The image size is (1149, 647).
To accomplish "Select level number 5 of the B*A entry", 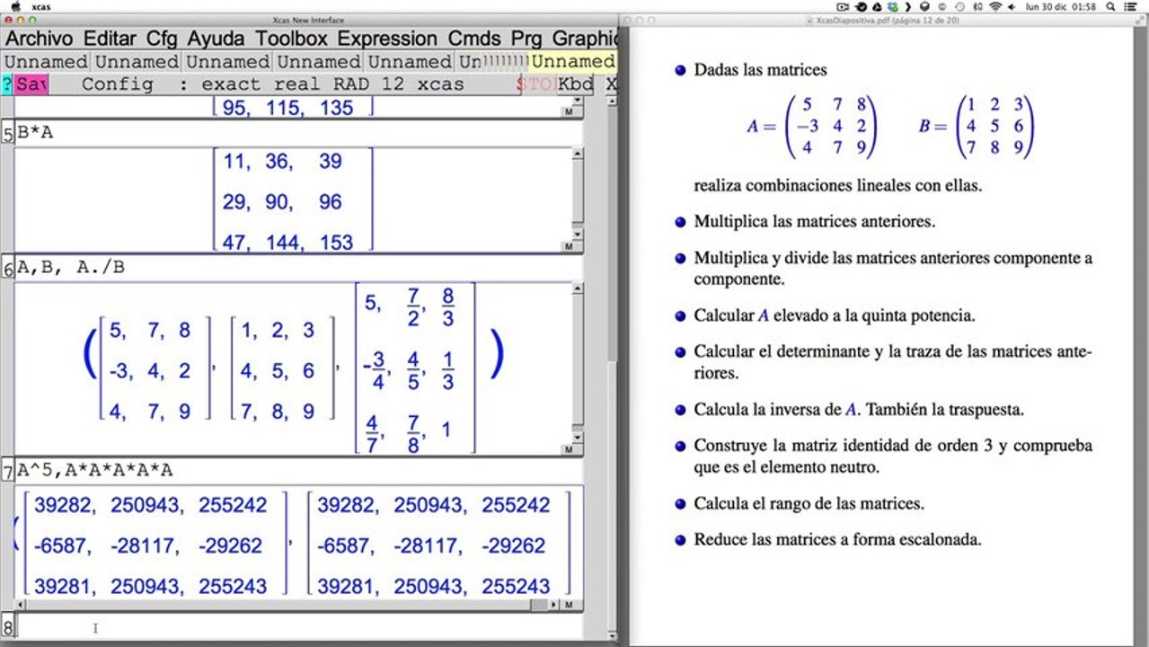I will point(8,134).
